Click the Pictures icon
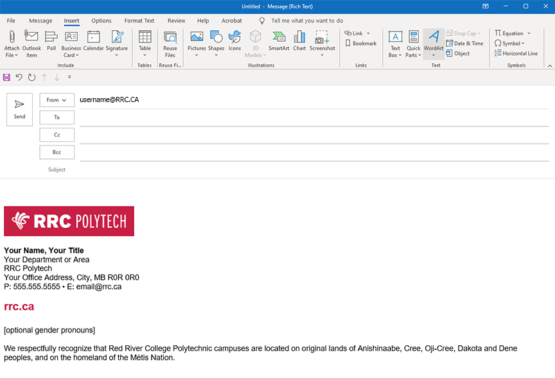This screenshot has height=378, width=555. click(x=197, y=38)
